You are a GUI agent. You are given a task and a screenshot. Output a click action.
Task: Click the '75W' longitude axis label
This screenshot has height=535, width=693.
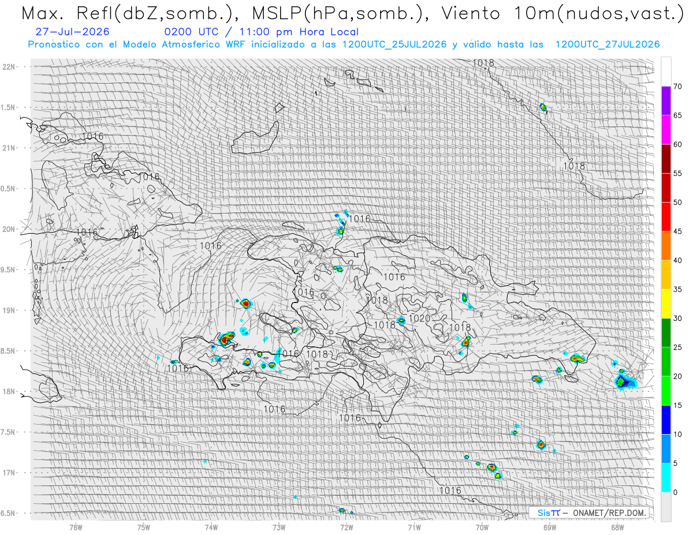144,527
